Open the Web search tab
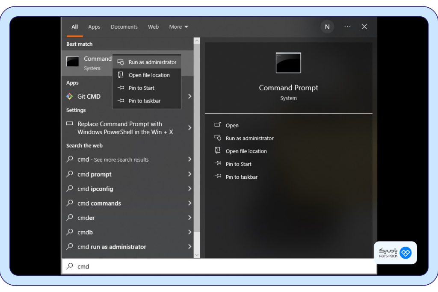438x292 pixels. 154,27
